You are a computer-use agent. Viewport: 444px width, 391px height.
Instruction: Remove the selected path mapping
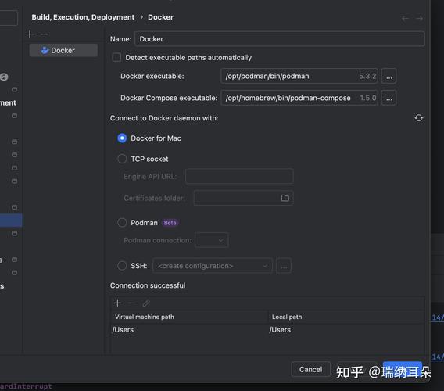[x=132, y=303]
